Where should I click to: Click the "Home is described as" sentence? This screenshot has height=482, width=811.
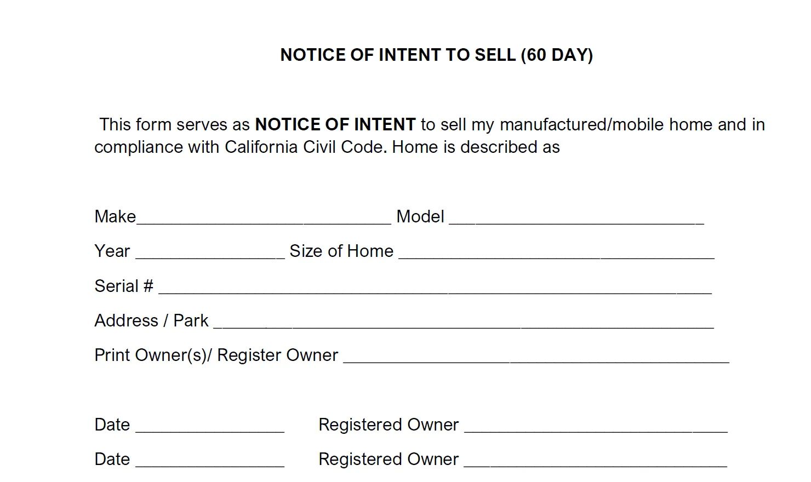pos(476,147)
